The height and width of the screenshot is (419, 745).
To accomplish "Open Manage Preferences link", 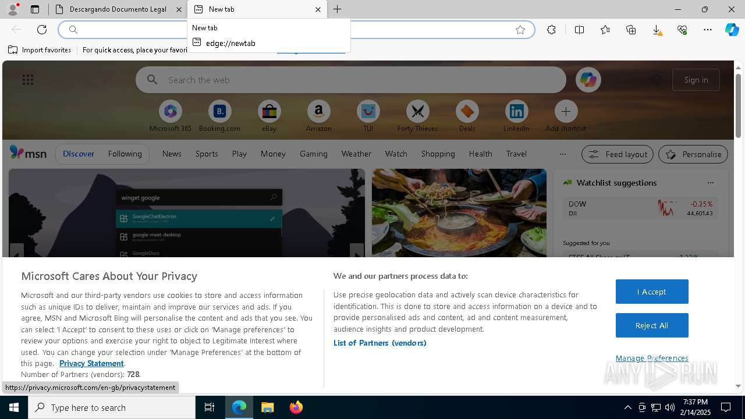I will click(x=652, y=358).
